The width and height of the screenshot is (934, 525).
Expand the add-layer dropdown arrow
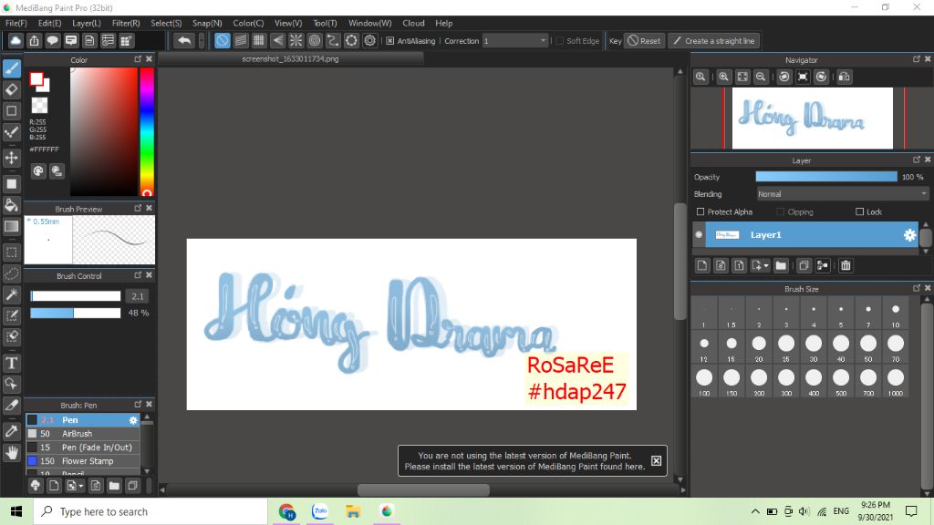(766, 266)
